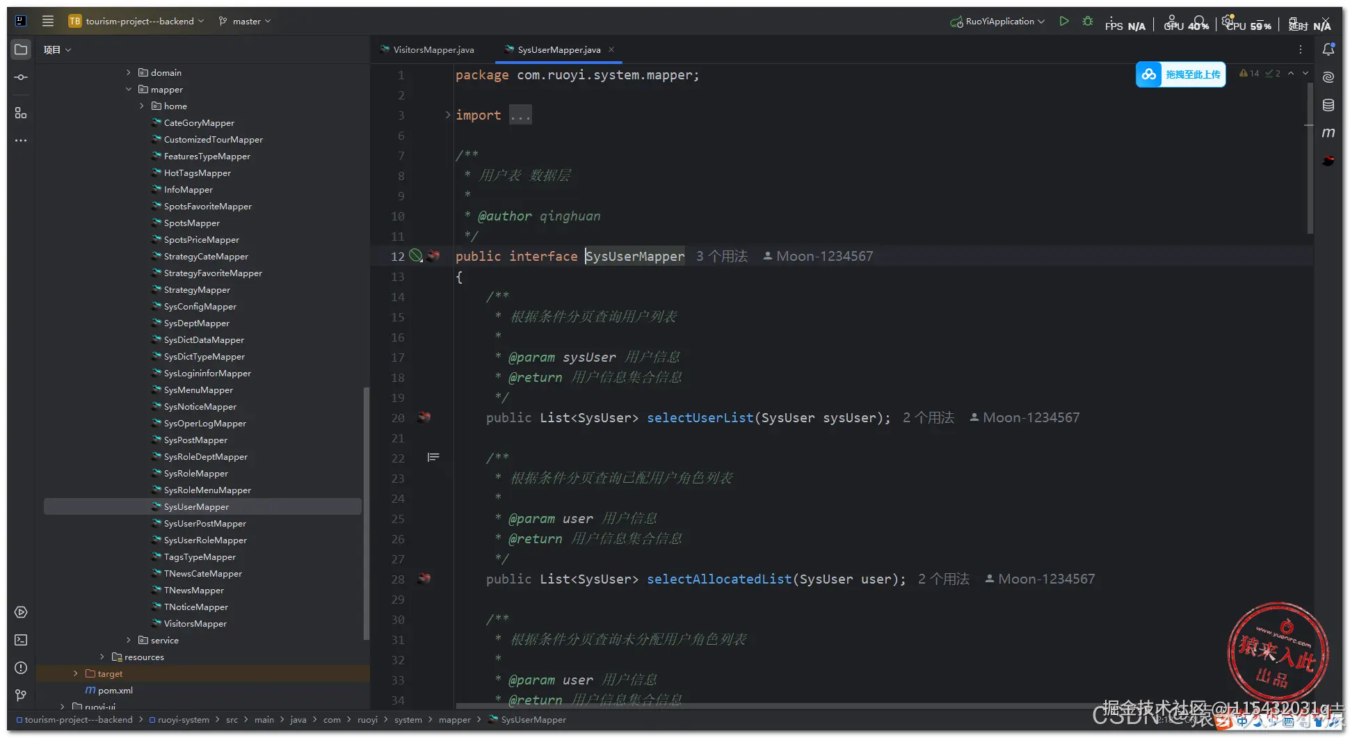The image size is (1350, 738).
Task: Click the 拖拽至此上传 upload button
Action: point(1181,74)
